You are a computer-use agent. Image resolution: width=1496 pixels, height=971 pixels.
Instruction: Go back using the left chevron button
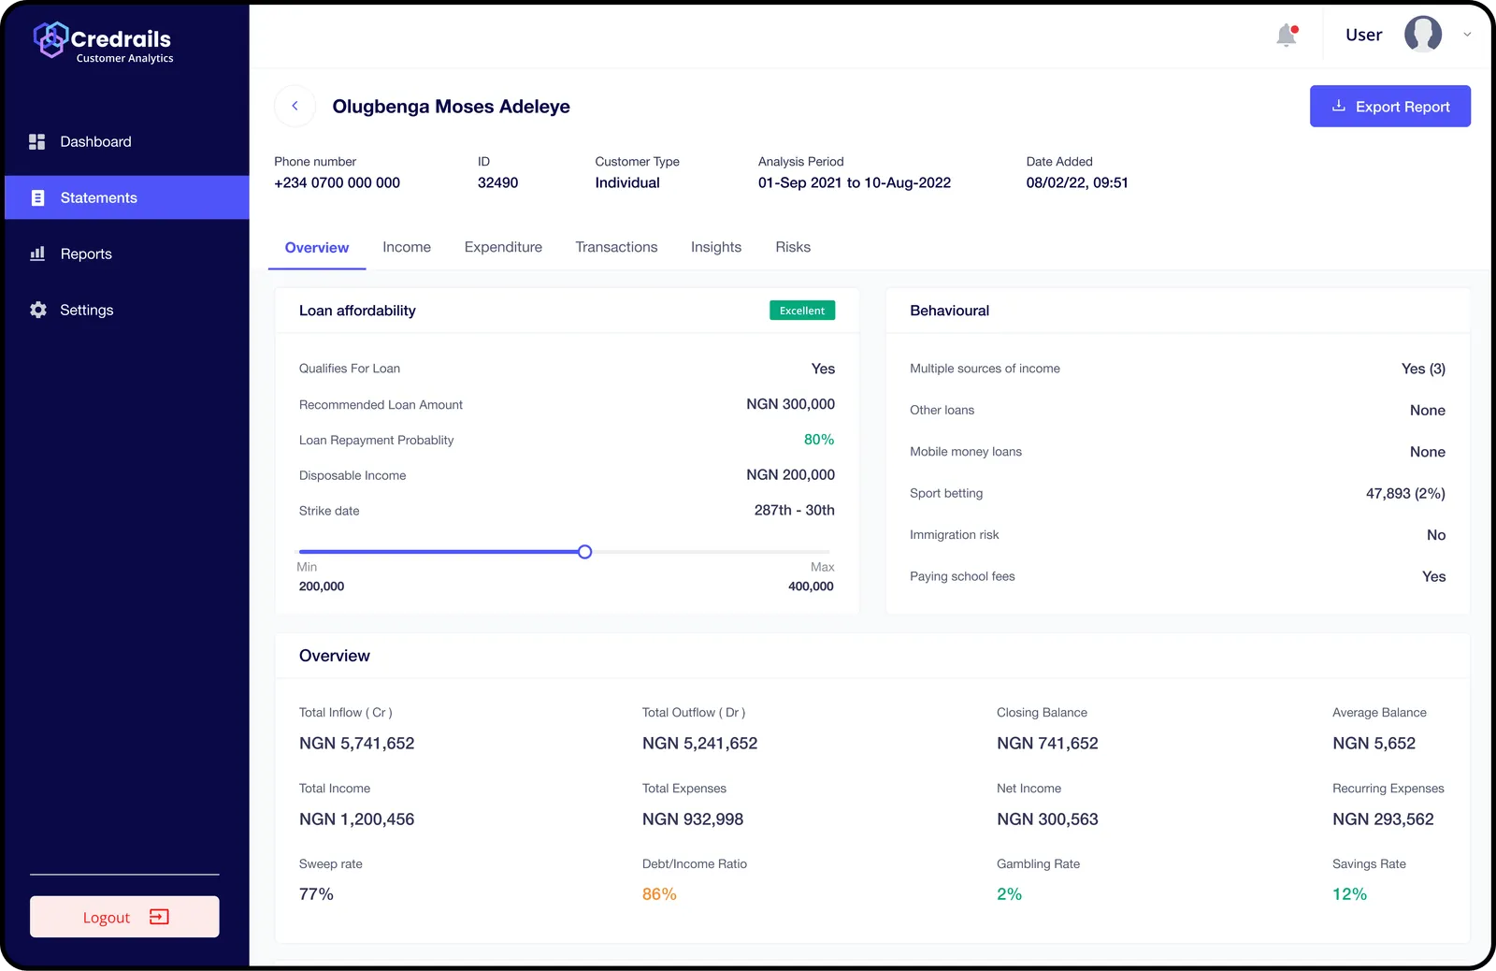click(x=295, y=106)
